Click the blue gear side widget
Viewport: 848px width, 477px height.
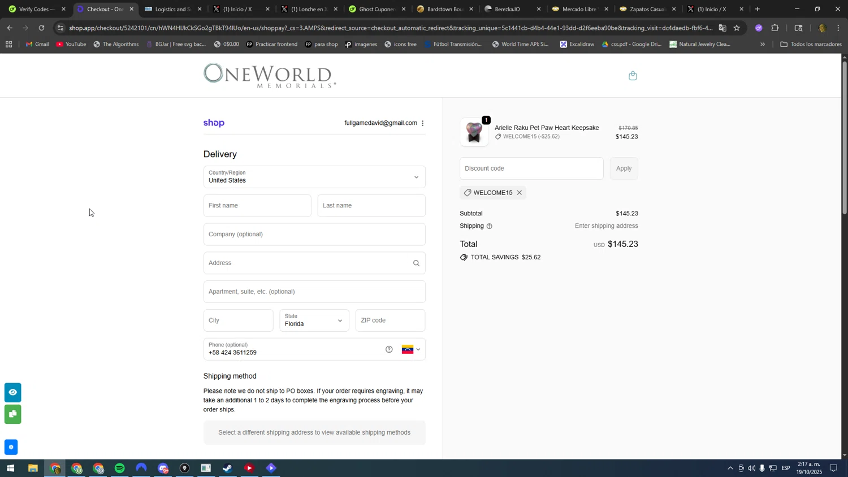[11, 448]
